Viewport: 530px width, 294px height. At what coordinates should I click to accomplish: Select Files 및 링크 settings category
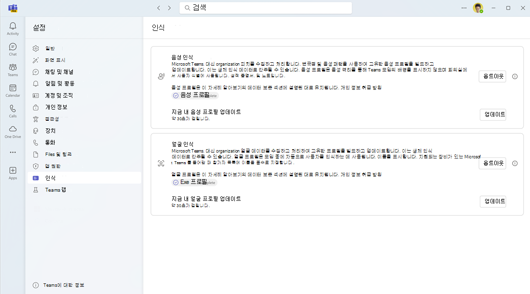84,154
